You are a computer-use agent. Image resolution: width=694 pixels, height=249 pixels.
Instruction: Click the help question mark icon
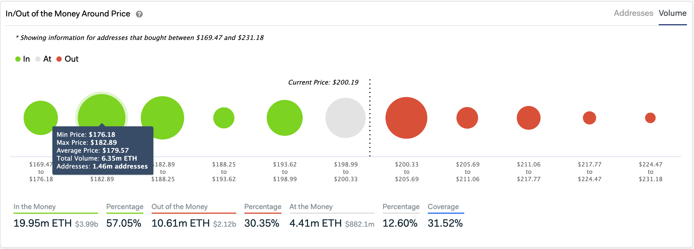pyautogui.click(x=139, y=14)
